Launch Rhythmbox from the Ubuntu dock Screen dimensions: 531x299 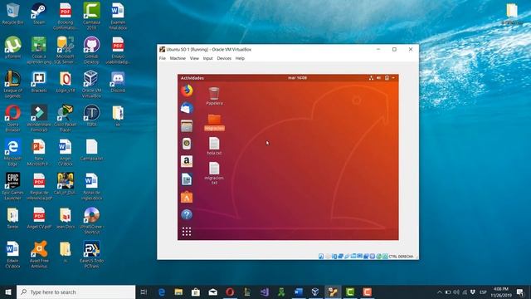[187, 144]
